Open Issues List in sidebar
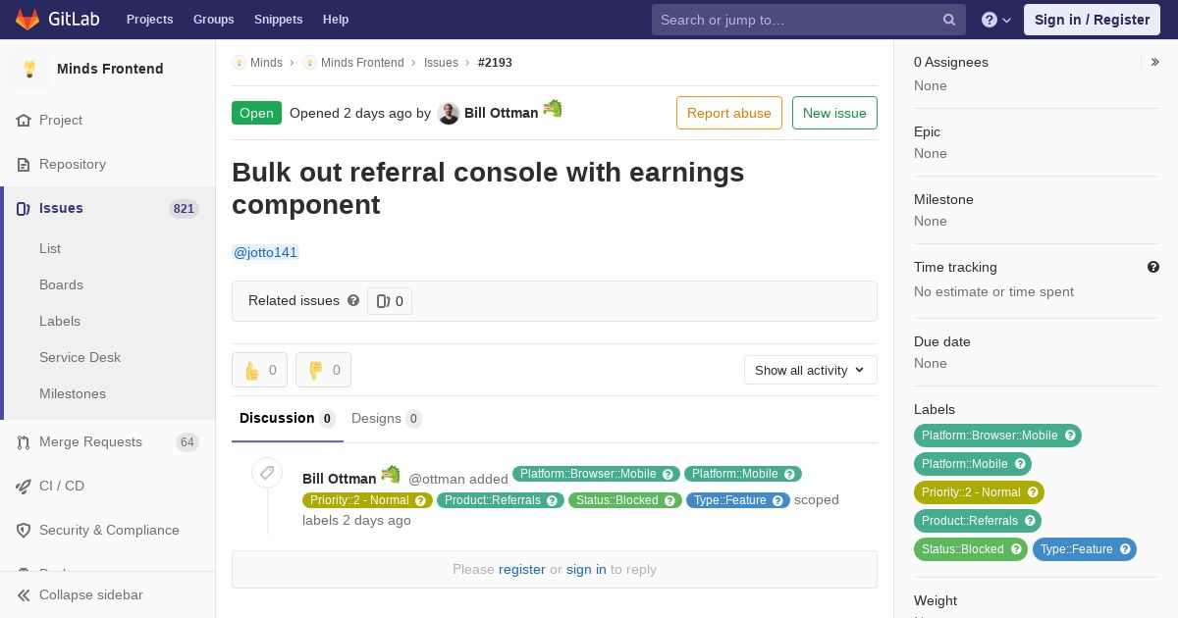The image size is (1178, 618). click(x=50, y=248)
